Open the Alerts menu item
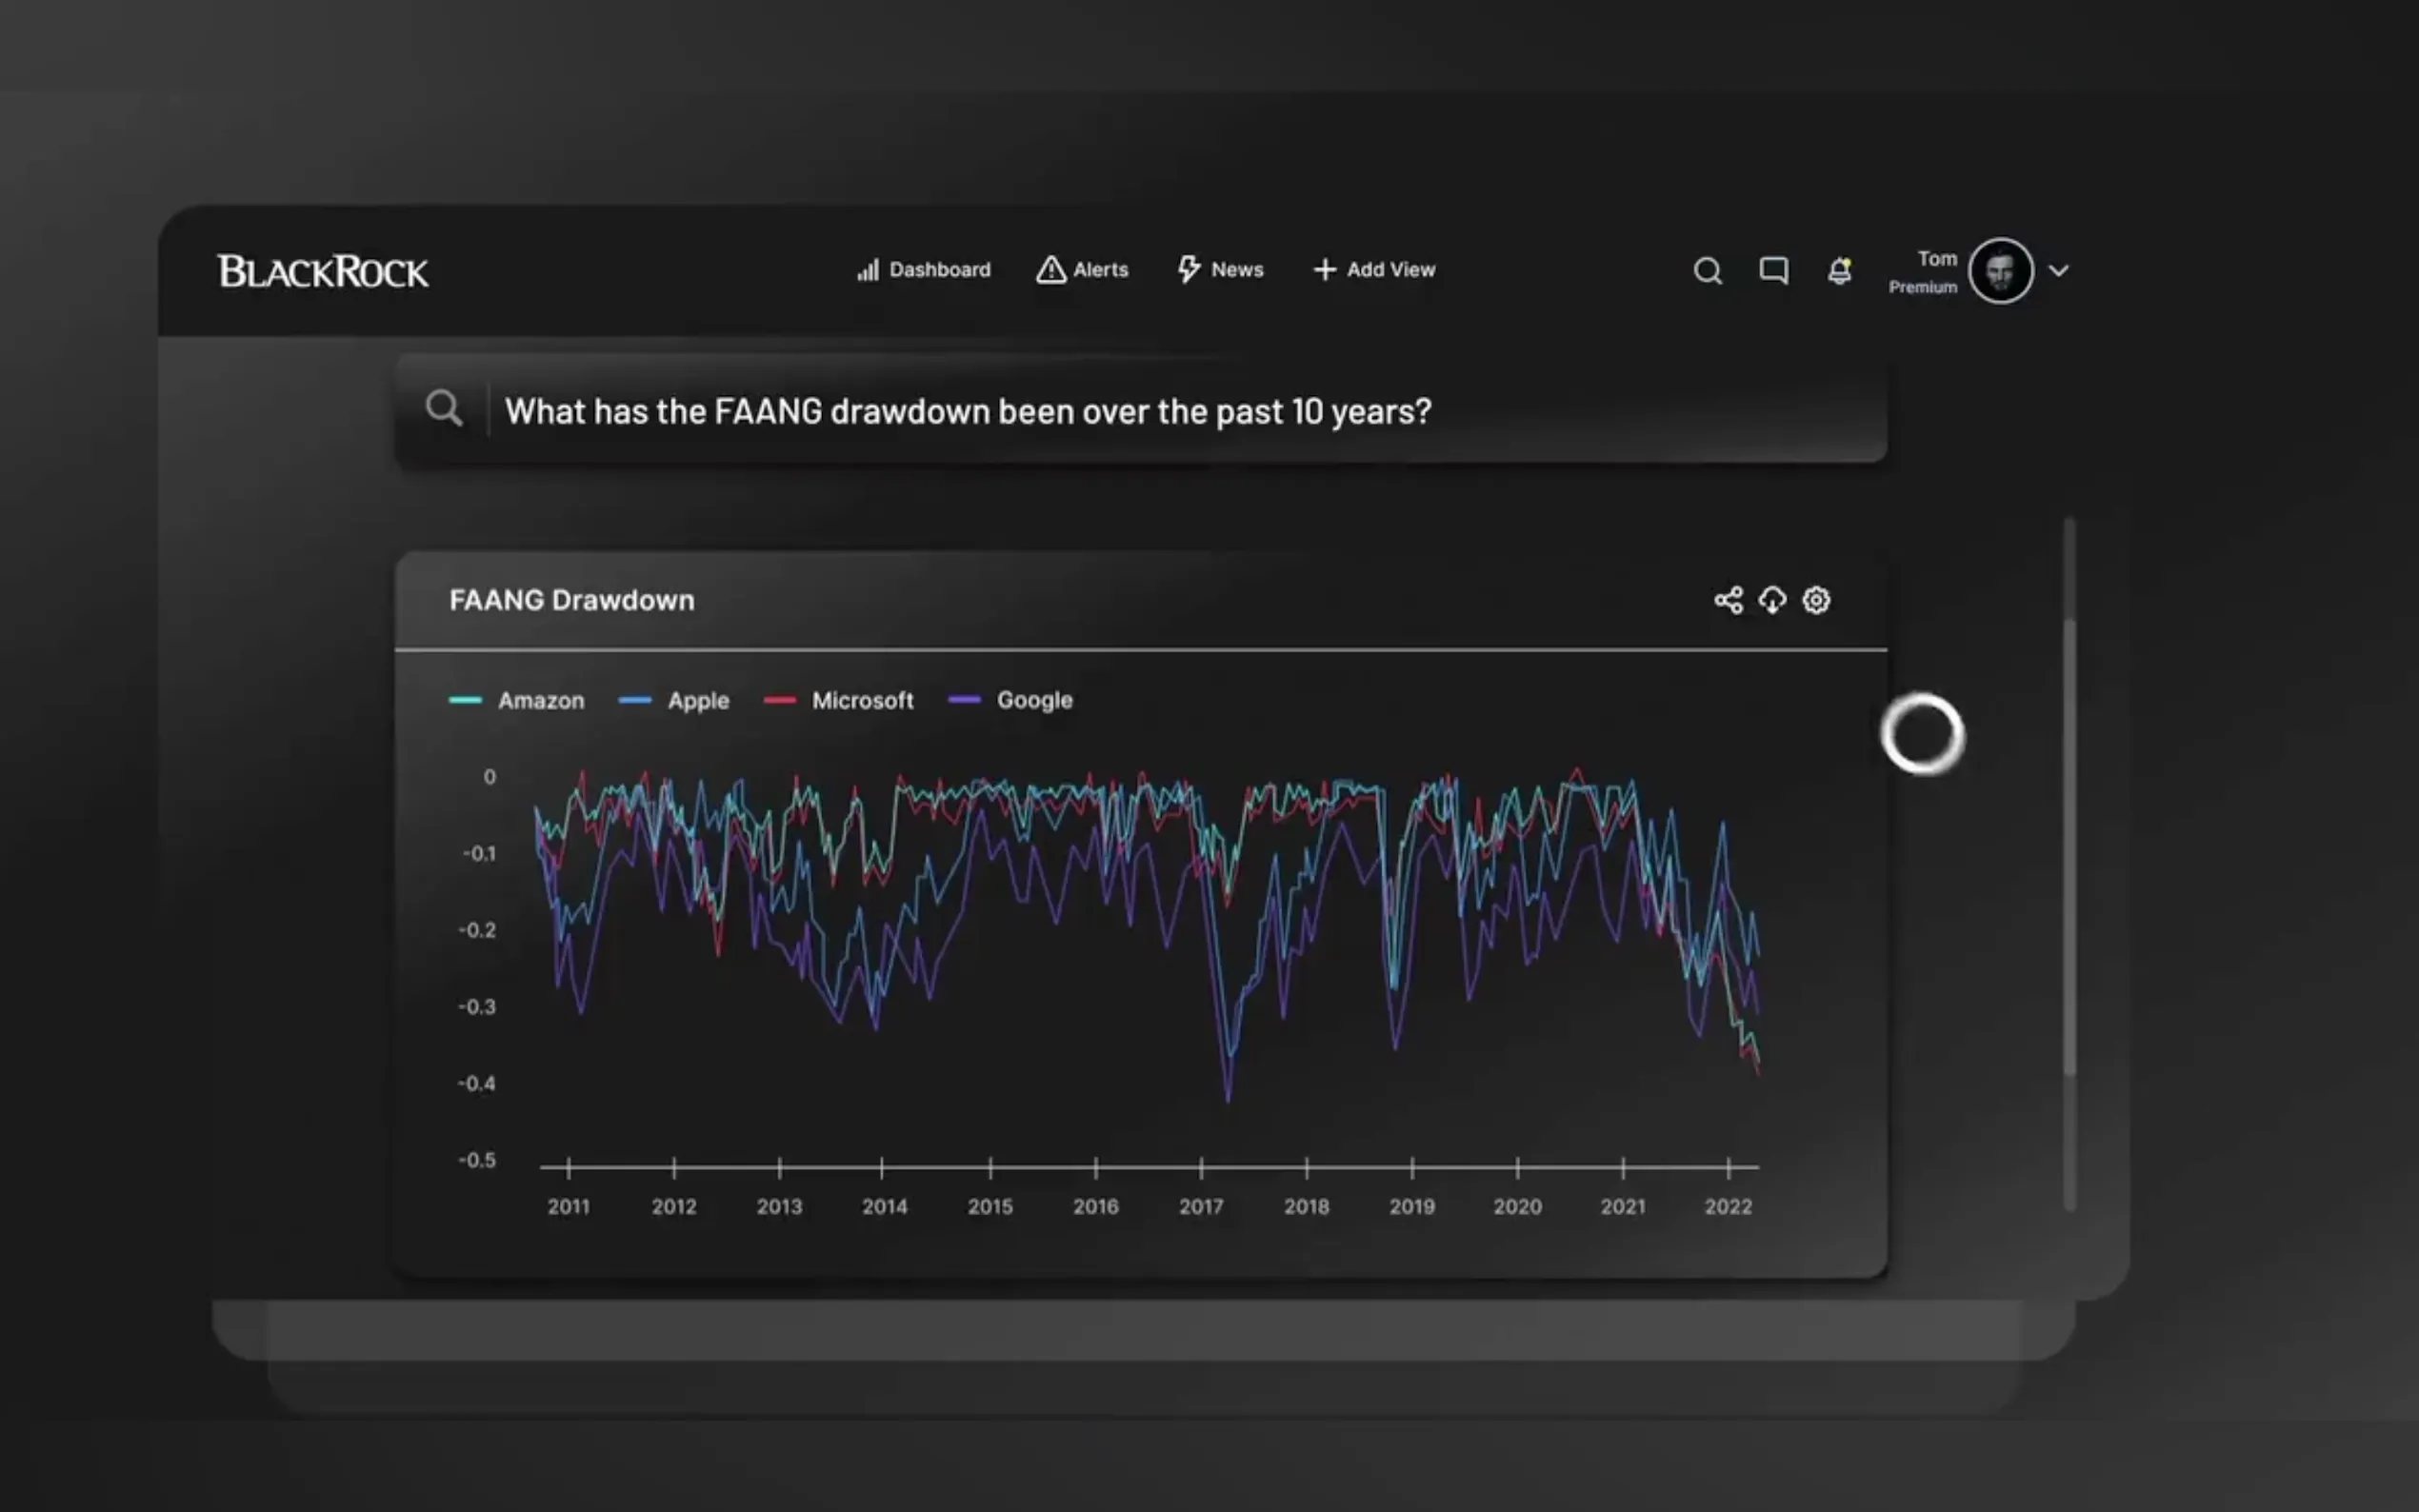The width and height of the screenshot is (2419, 1512). pyautogui.click(x=1082, y=270)
